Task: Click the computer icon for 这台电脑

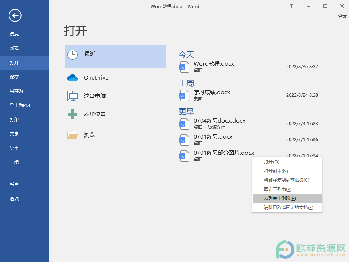Action: (x=73, y=96)
